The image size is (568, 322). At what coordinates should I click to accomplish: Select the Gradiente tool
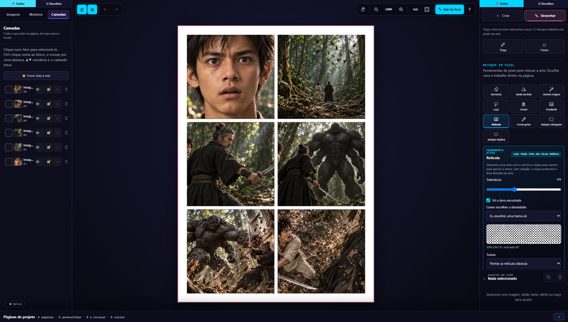click(x=551, y=106)
